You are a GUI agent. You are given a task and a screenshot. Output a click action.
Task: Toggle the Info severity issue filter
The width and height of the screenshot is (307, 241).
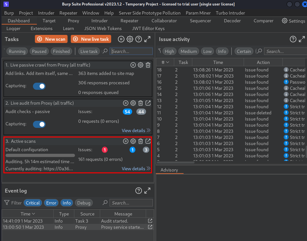pos(222,51)
